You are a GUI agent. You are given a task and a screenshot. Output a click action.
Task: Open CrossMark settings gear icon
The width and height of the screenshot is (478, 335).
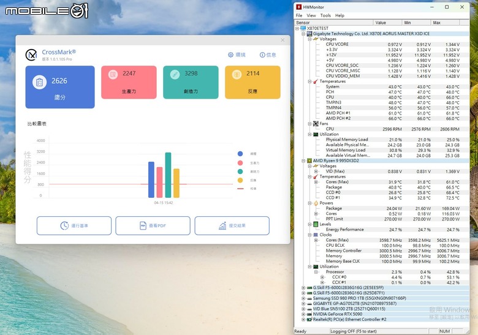tap(231, 55)
